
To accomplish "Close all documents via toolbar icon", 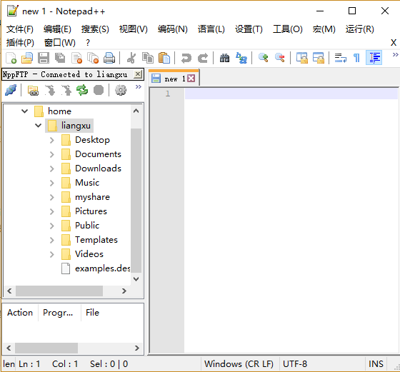I will pos(93,58).
